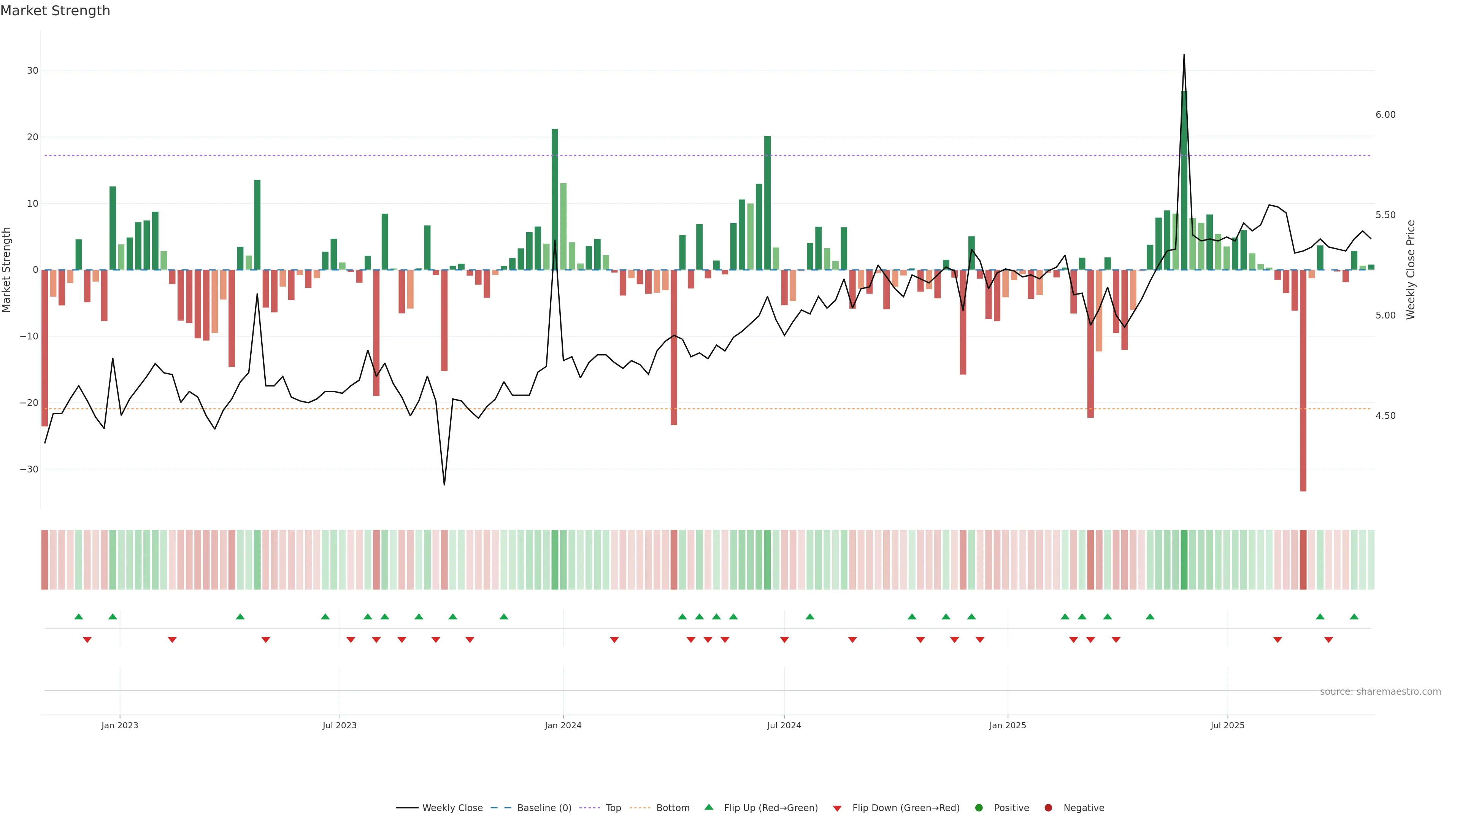The width and height of the screenshot is (1460, 821).
Task: Click the darkest red heatmap cell
Action: [x=1303, y=559]
